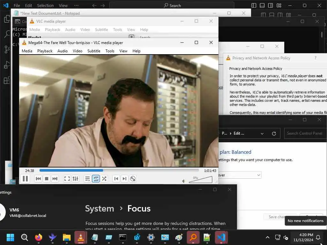Toggle VS Code secondary side bar
The image size is (327, 245).
pyautogui.click(x=270, y=5)
